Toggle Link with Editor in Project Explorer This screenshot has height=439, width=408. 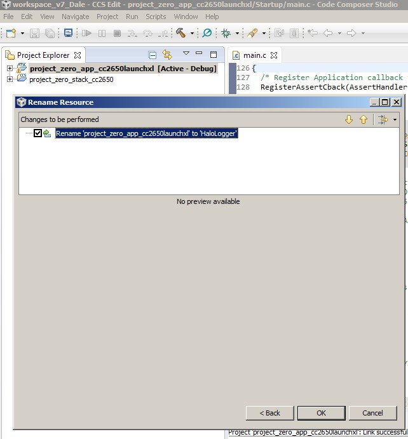click(x=167, y=55)
